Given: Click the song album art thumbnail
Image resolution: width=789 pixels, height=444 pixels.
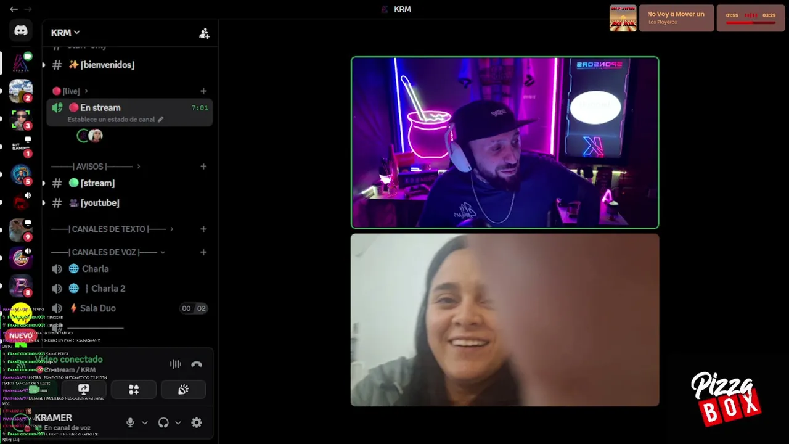Looking at the screenshot, I should (x=623, y=18).
